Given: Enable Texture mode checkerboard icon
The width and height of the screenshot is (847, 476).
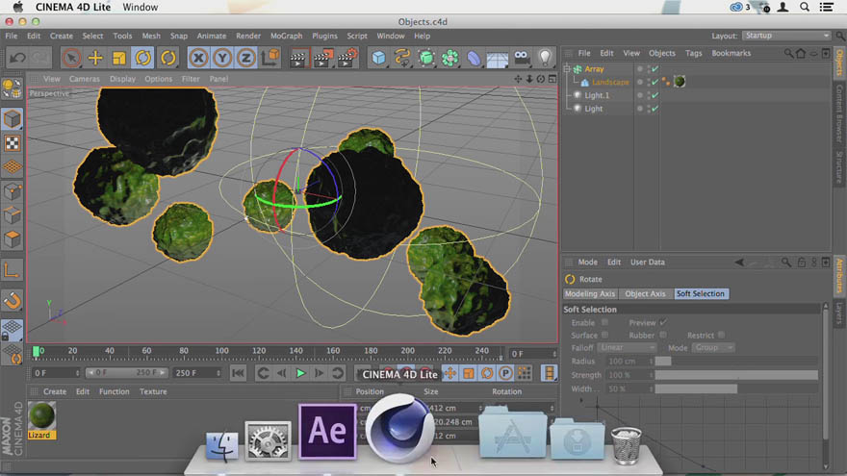Looking at the screenshot, I should [x=12, y=143].
